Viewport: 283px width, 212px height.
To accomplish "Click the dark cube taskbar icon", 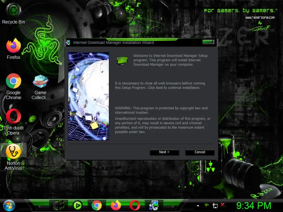I will pos(59,205).
